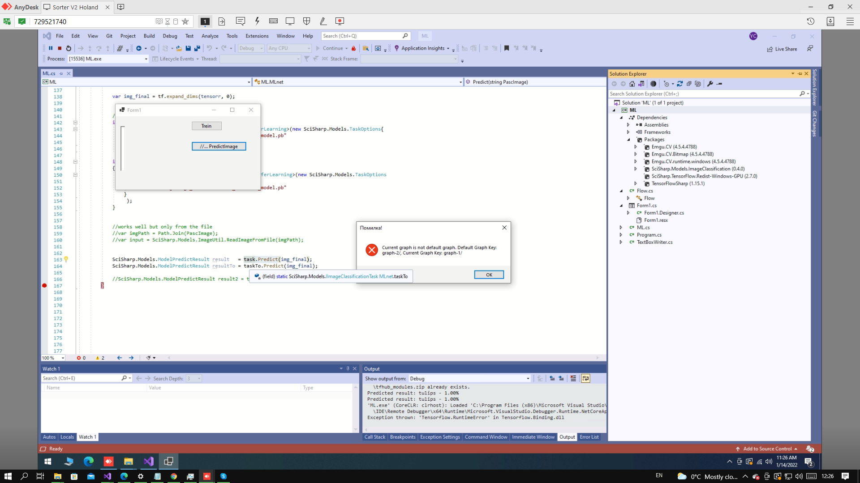
Task: Open the Debug menu
Action: (170, 36)
